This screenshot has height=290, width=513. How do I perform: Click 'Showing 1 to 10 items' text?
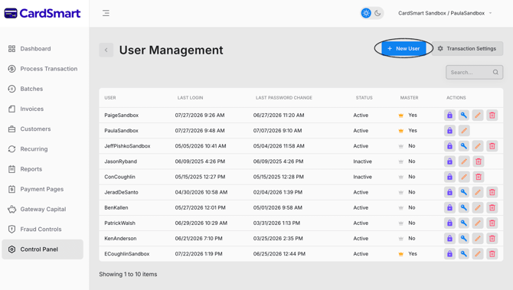128,274
